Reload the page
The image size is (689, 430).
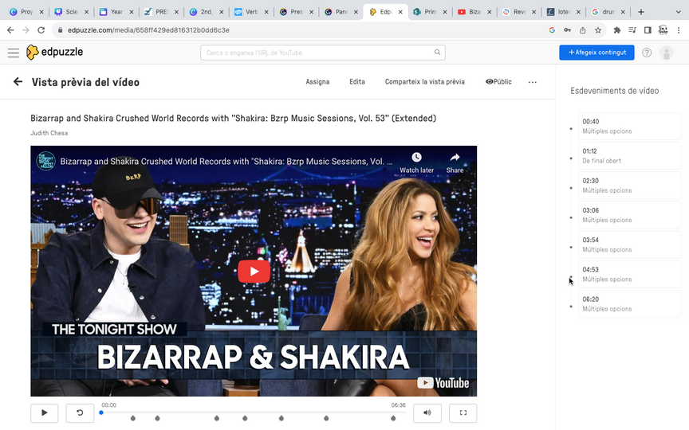(41, 29)
